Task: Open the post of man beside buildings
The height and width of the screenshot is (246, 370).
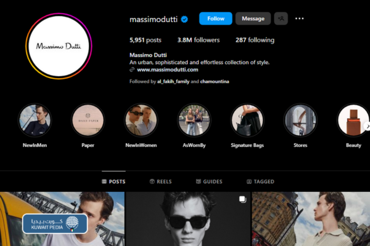Action: click(311, 219)
